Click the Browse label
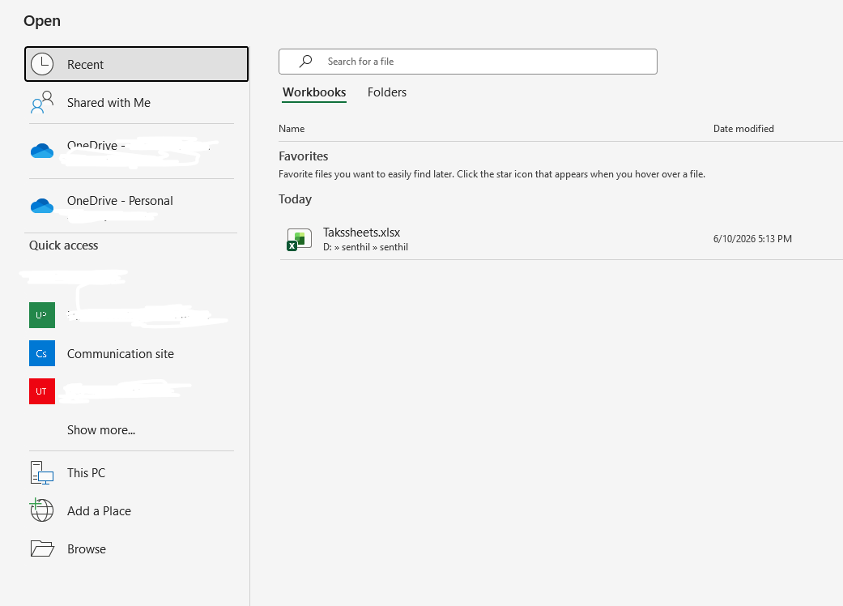843x606 pixels. [x=87, y=549]
